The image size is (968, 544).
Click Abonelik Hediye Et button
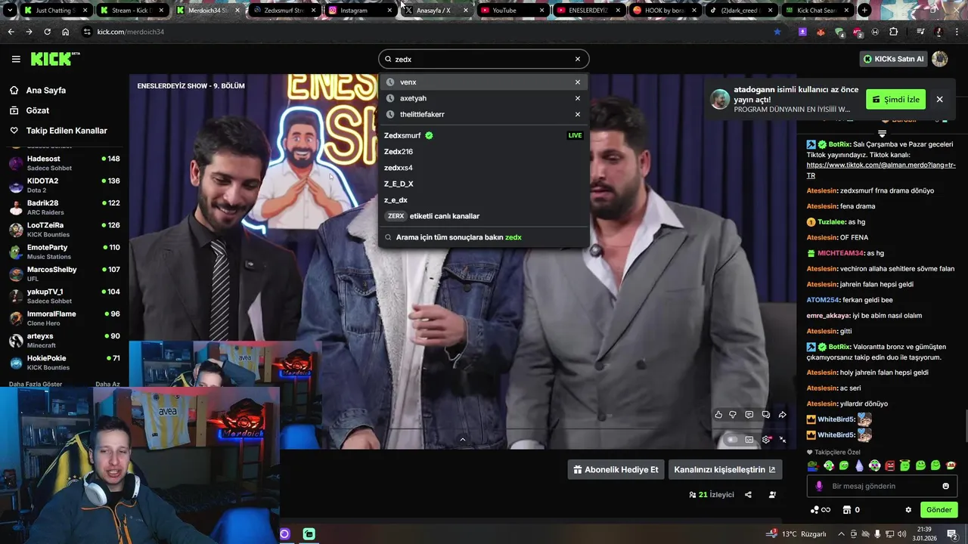coord(616,469)
